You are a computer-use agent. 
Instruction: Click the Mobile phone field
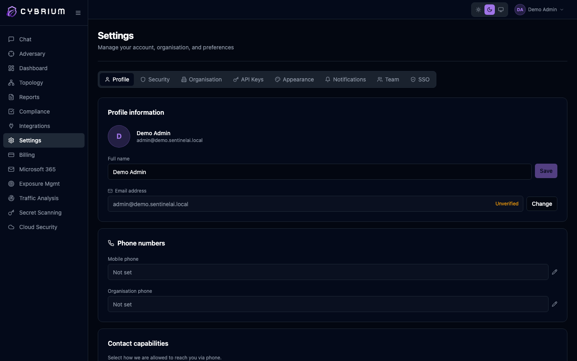pyautogui.click(x=328, y=272)
